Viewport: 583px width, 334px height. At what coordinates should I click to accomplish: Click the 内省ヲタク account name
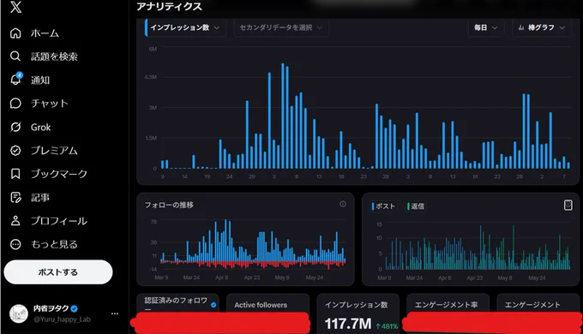(x=51, y=308)
